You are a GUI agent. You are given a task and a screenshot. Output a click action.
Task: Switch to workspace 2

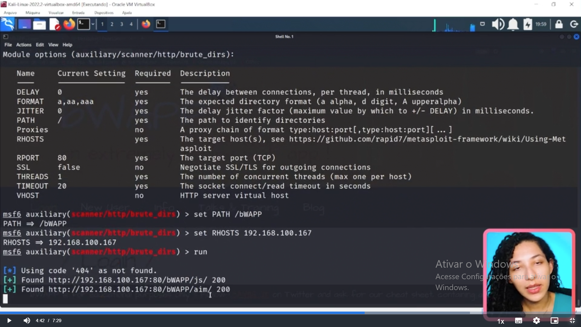coord(112,24)
